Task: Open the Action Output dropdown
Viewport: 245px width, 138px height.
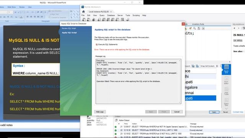Action: 141,120
